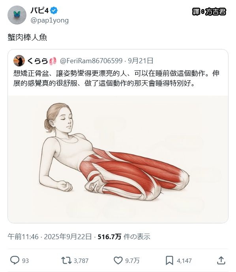Image resolution: width=236 pixels, height=272 pixels.
Task: Open the quoted post date 9月21日
Action: pyautogui.click(x=140, y=61)
